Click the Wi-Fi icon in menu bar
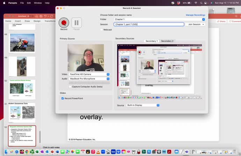Image resolution: width=241 pixels, height=156 pixels. [196, 3]
